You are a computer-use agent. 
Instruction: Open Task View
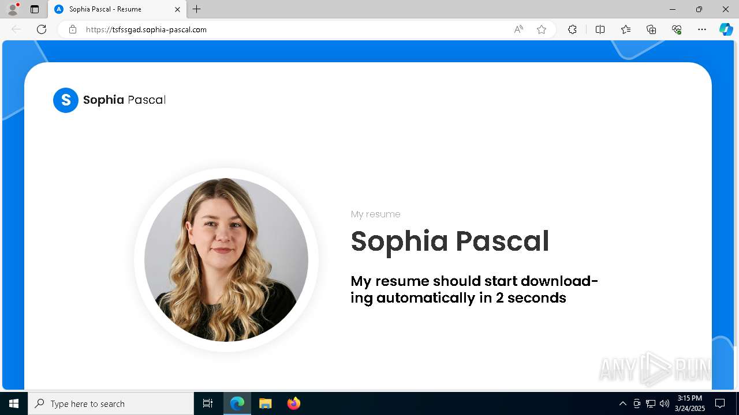point(208,403)
